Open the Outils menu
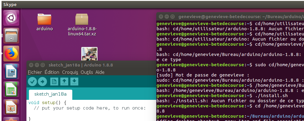Image resolution: width=304 pixels, height=121 pixels. pos(87,72)
